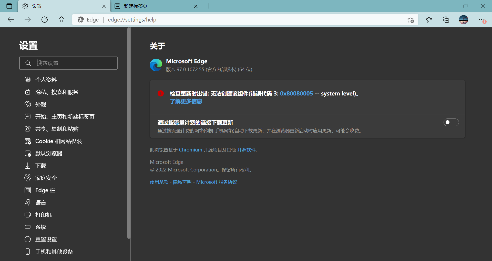Click the 了解更多信息 link

(x=186, y=102)
